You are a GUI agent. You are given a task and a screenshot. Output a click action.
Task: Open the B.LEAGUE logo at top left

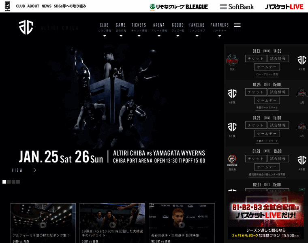7,6
